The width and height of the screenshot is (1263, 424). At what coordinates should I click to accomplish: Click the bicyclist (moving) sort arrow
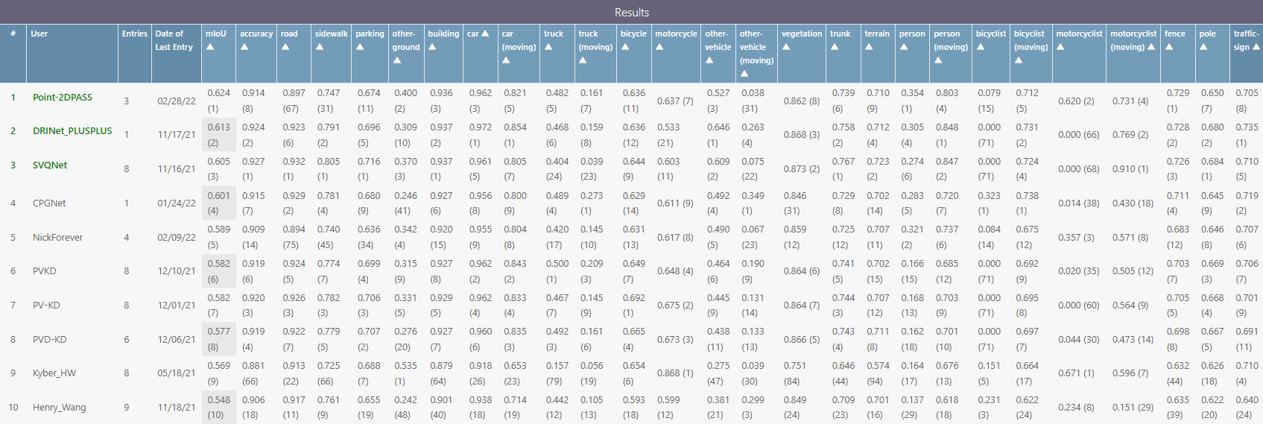pos(1019,60)
